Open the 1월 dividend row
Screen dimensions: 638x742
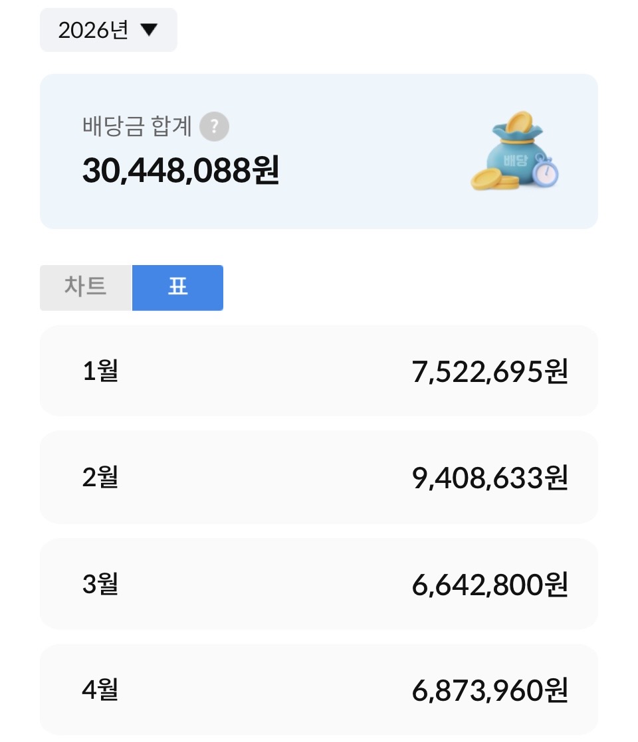coord(318,371)
